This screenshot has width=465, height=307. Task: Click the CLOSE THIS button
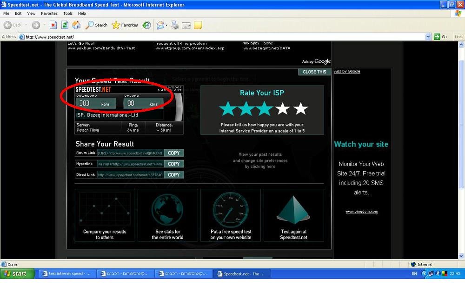pyautogui.click(x=314, y=72)
